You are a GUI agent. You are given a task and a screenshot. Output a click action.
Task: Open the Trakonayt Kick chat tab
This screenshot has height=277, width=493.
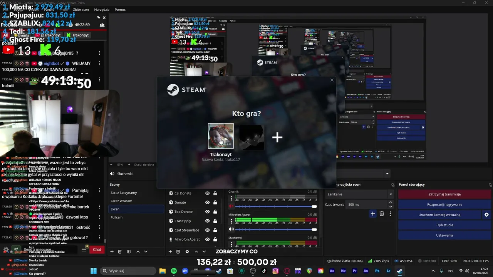pyautogui.click(x=77, y=35)
